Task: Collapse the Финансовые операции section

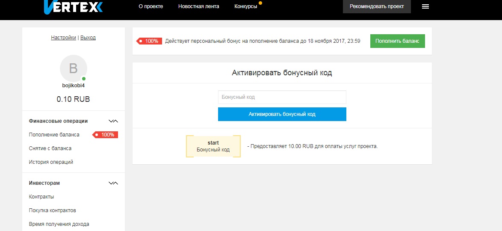Action: pyautogui.click(x=113, y=121)
